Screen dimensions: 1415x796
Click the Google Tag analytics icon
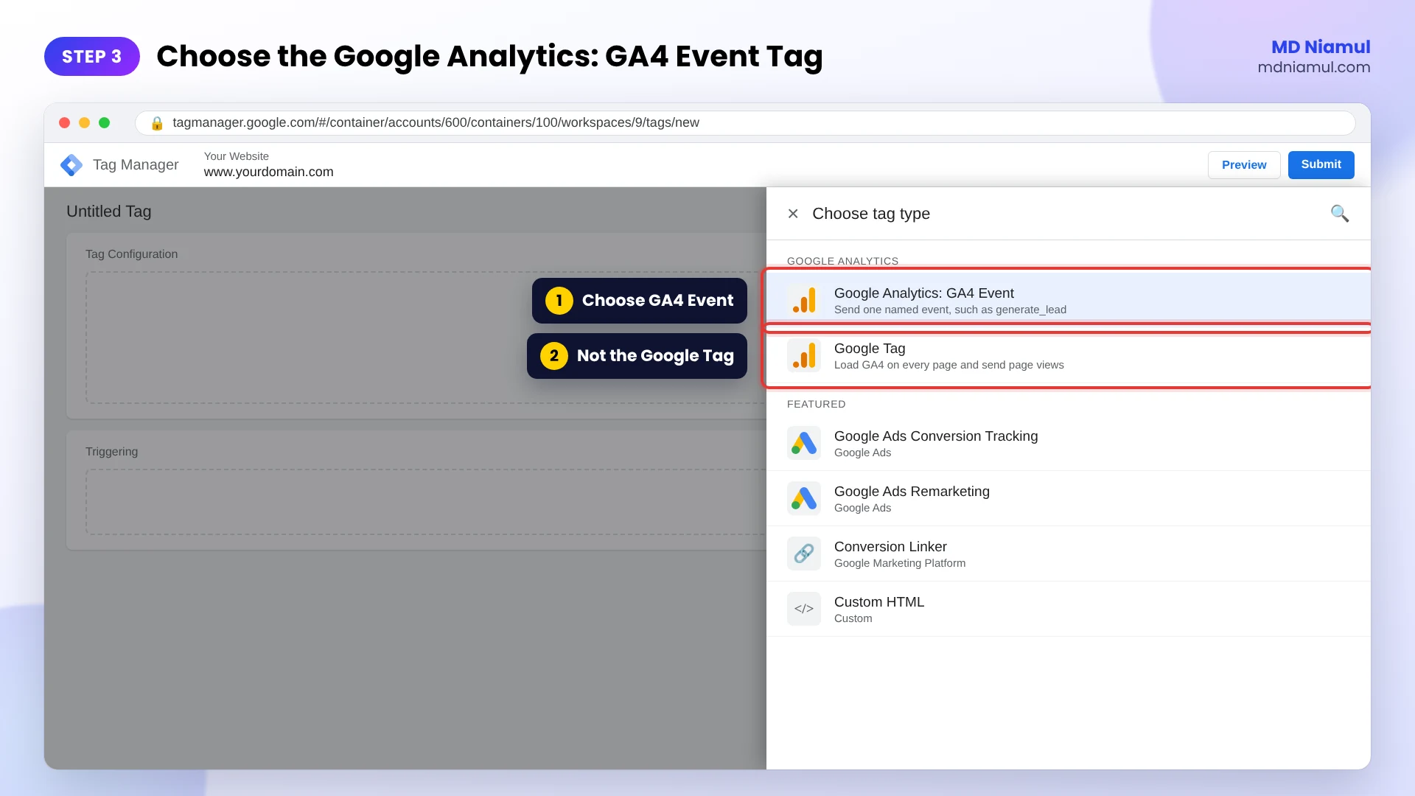[x=804, y=356]
